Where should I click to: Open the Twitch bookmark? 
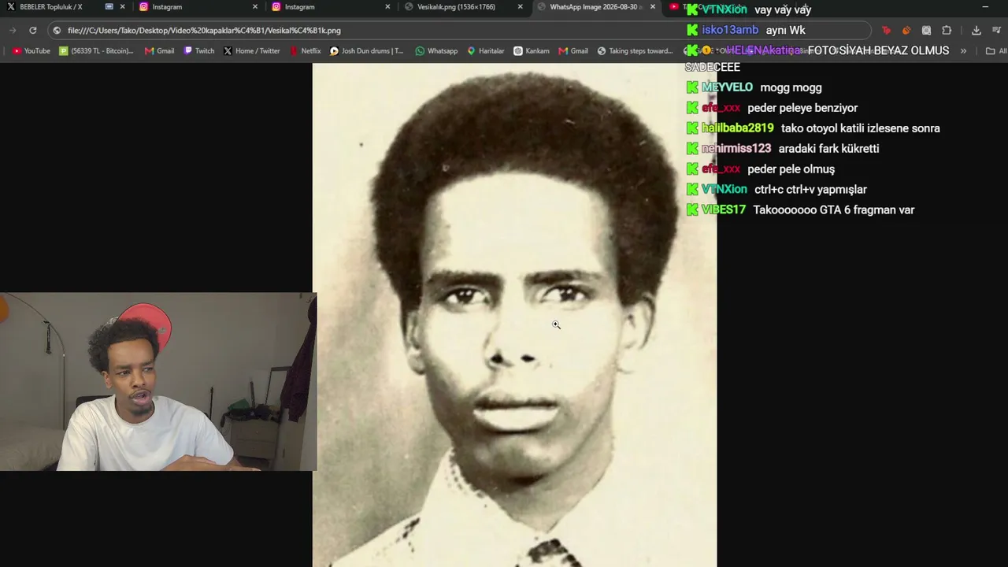[x=198, y=51]
